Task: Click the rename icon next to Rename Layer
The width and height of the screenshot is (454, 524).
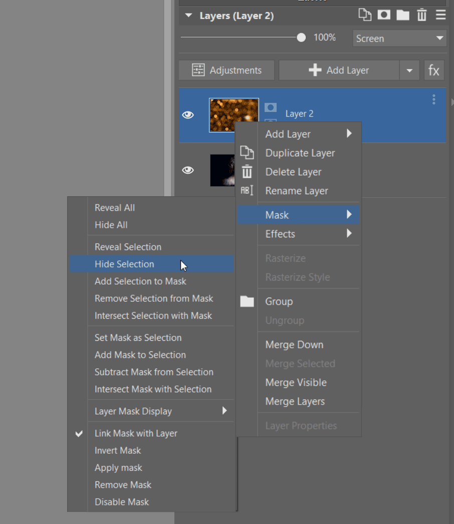Action: click(x=247, y=191)
